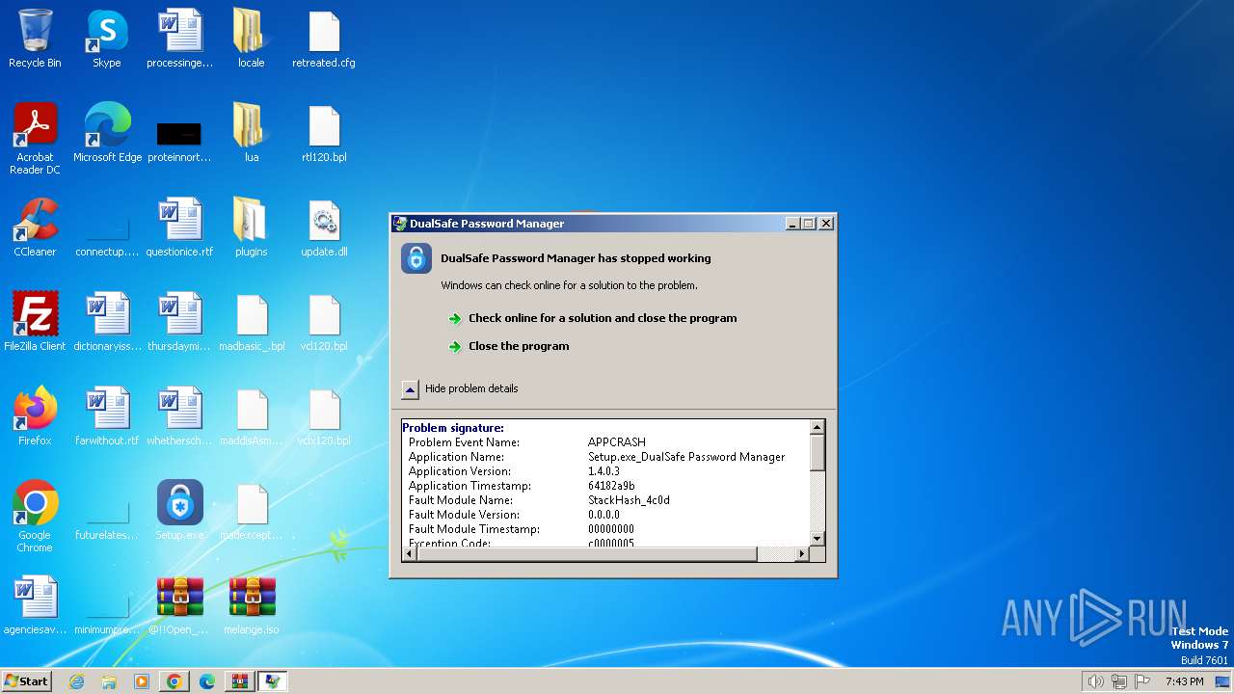Select the vcl120.bpl file icon
This screenshot has width=1234, height=694.
click(324, 322)
